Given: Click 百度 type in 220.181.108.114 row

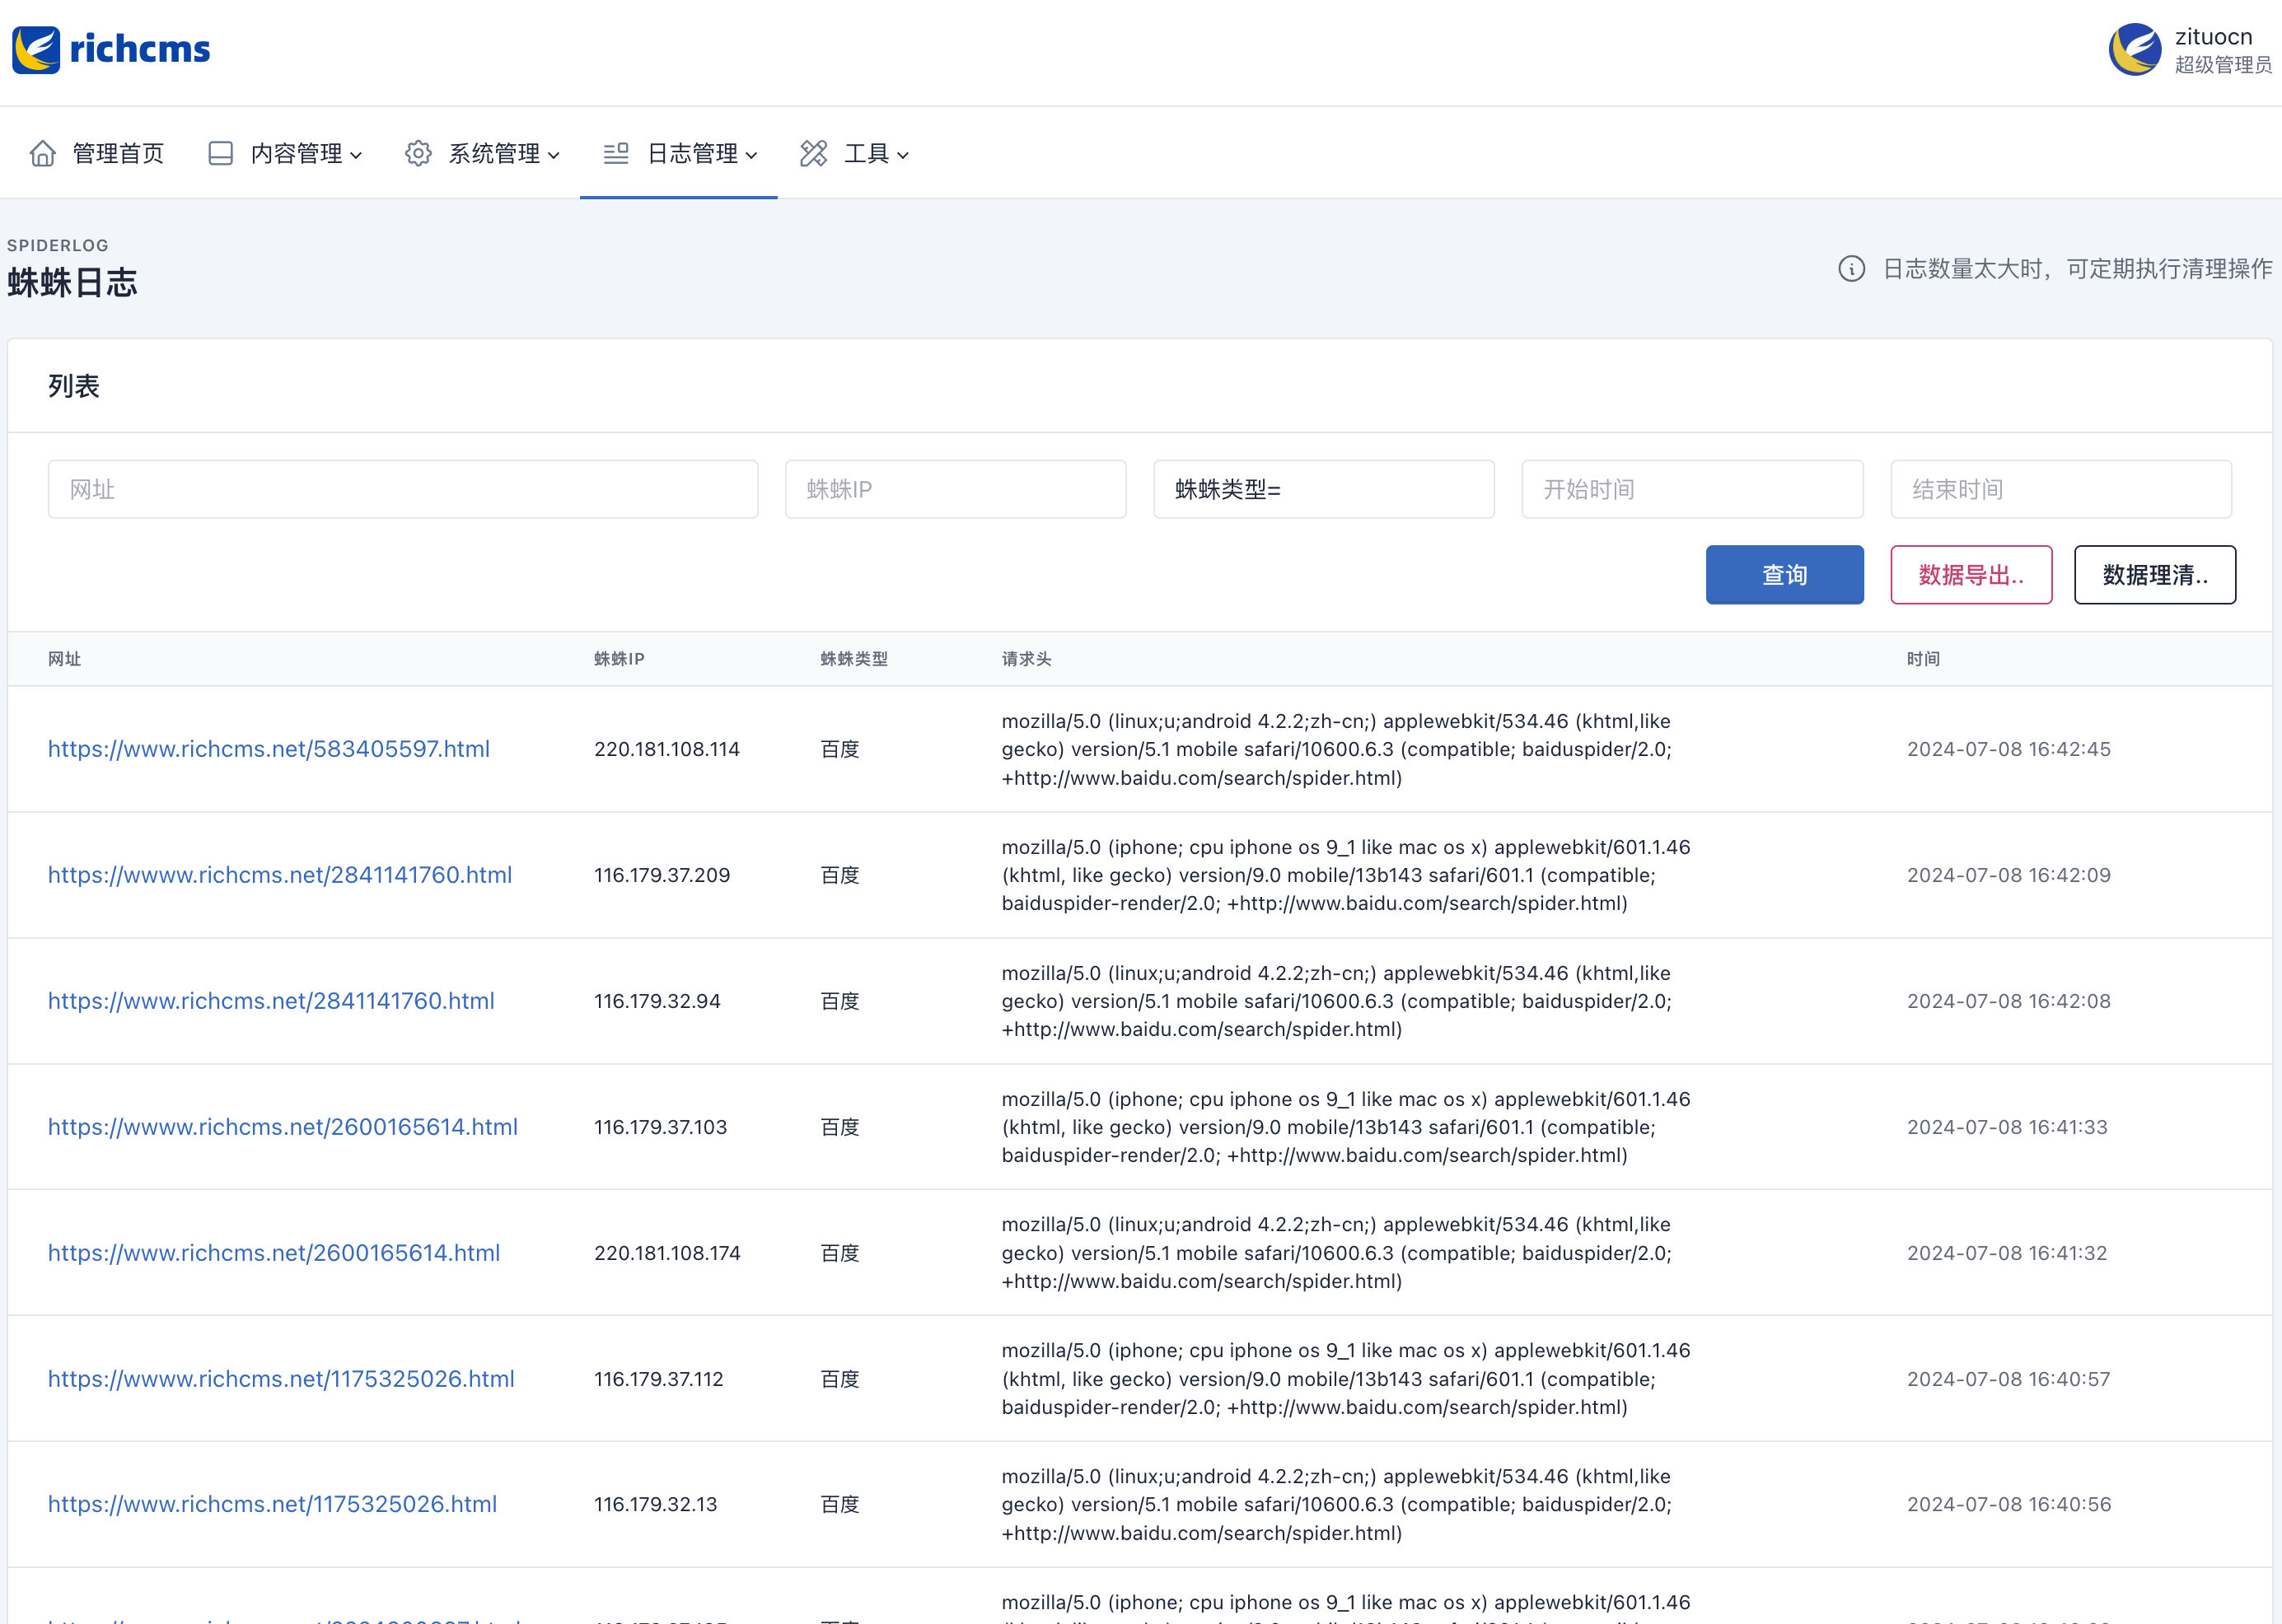Looking at the screenshot, I should pos(840,749).
